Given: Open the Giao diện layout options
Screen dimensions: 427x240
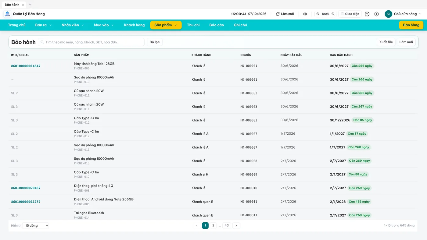Looking at the screenshot, I should [350, 14].
